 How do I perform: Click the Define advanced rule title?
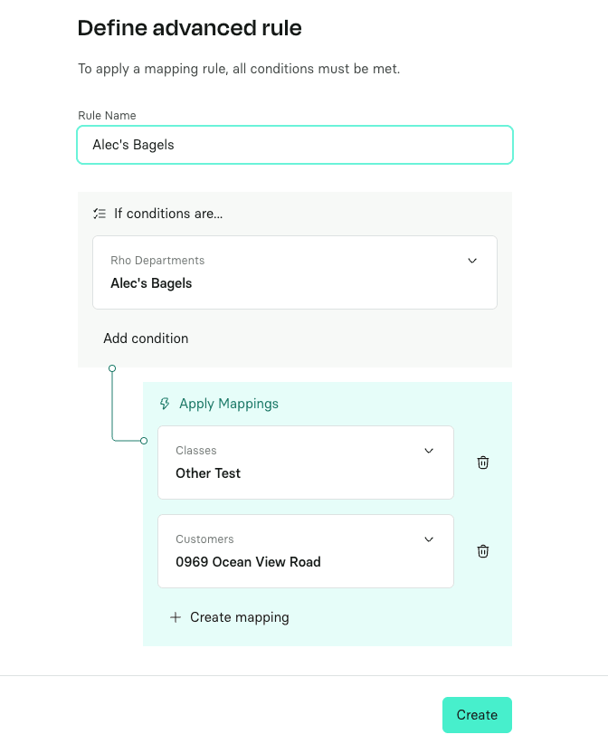coord(190,28)
